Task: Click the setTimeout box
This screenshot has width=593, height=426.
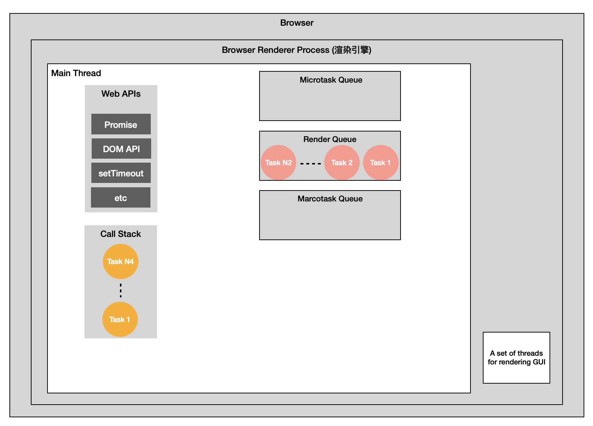Action: (x=121, y=173)
